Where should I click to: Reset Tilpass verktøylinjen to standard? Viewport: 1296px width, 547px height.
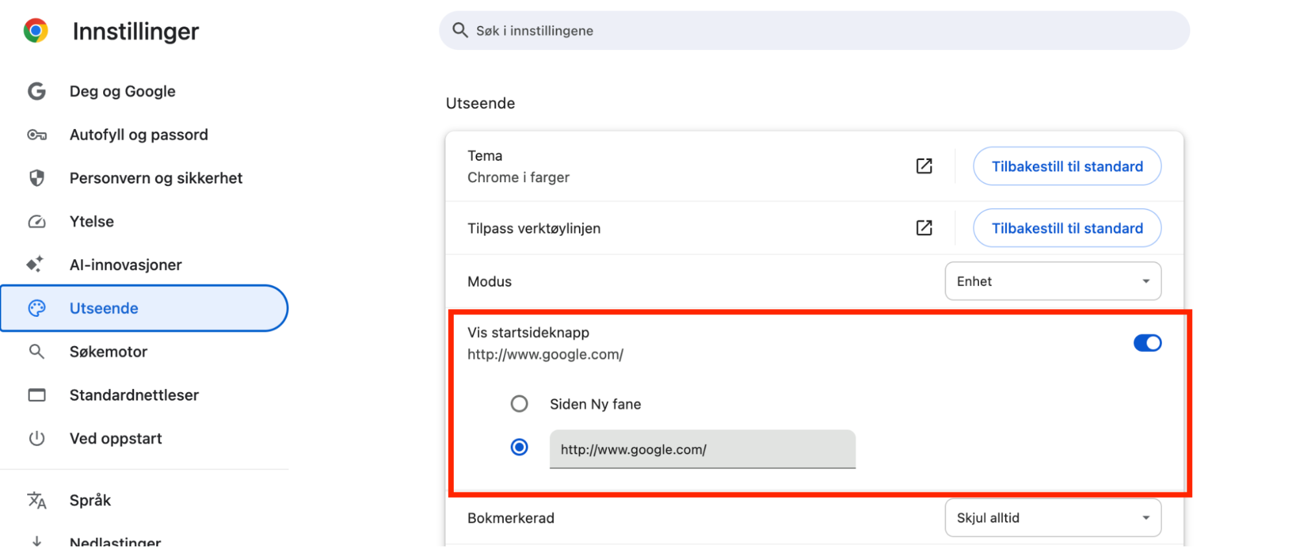pyautogui.click(x=1067, y=228)
